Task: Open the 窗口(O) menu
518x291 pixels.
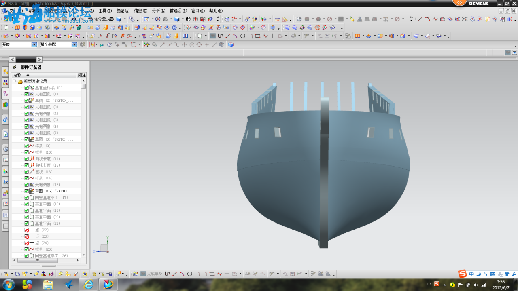Action: point(198,11)
